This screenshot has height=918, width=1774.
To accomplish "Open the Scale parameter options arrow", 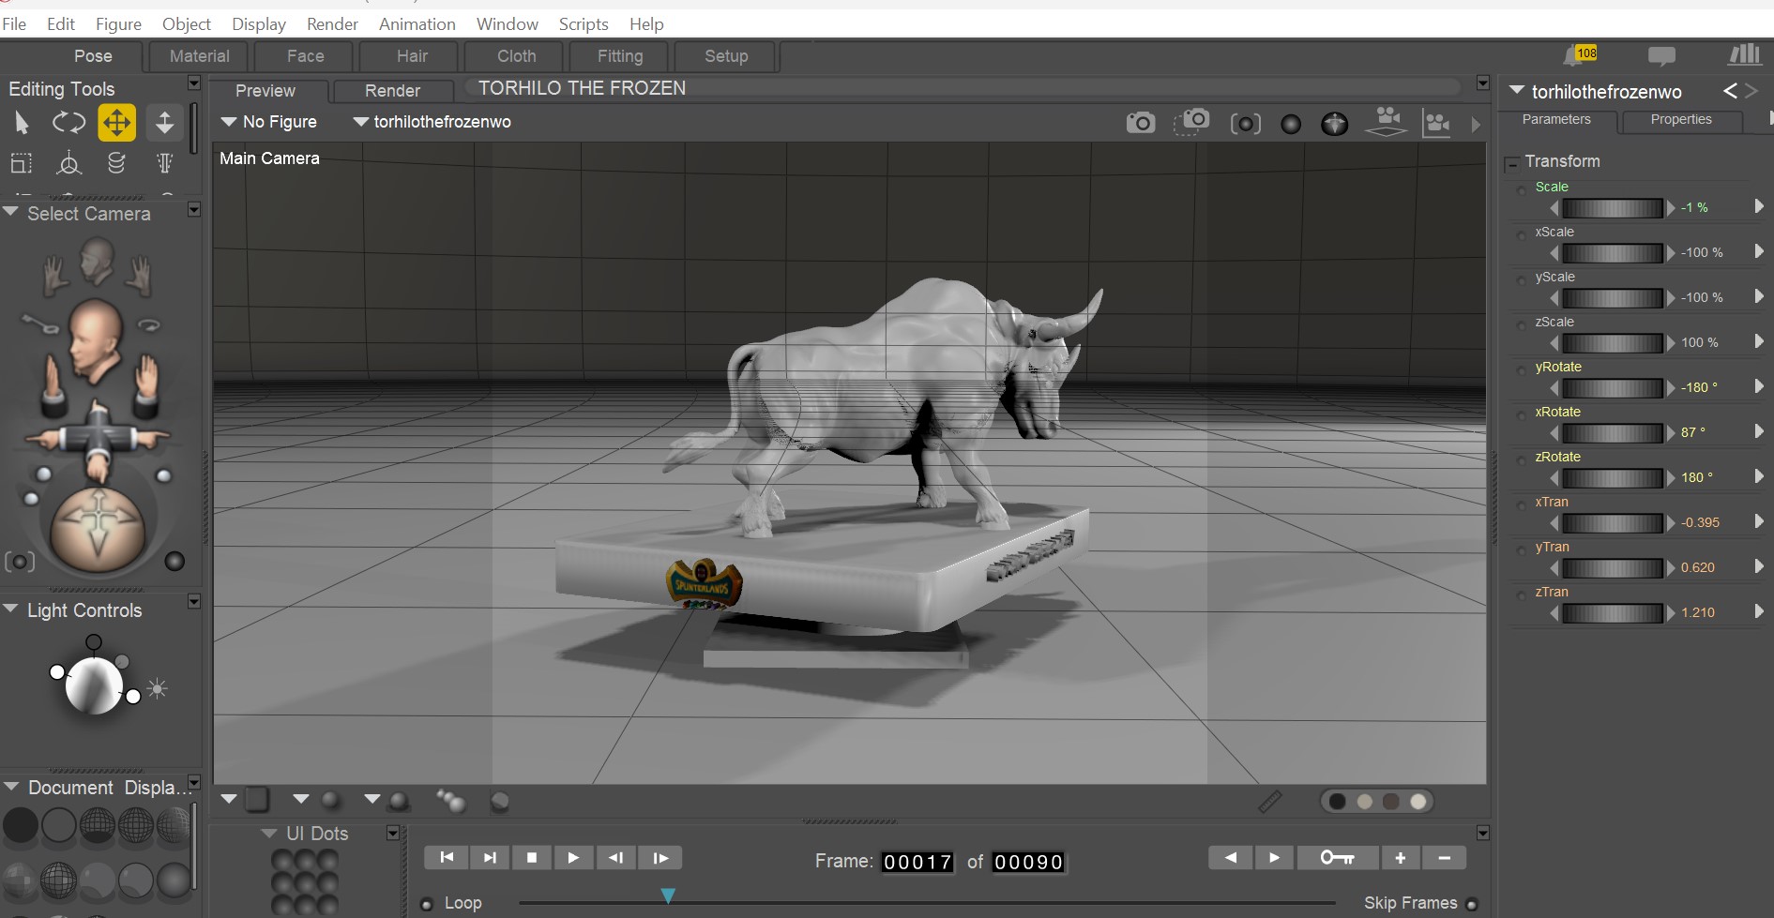I will tap(1759, 206).
